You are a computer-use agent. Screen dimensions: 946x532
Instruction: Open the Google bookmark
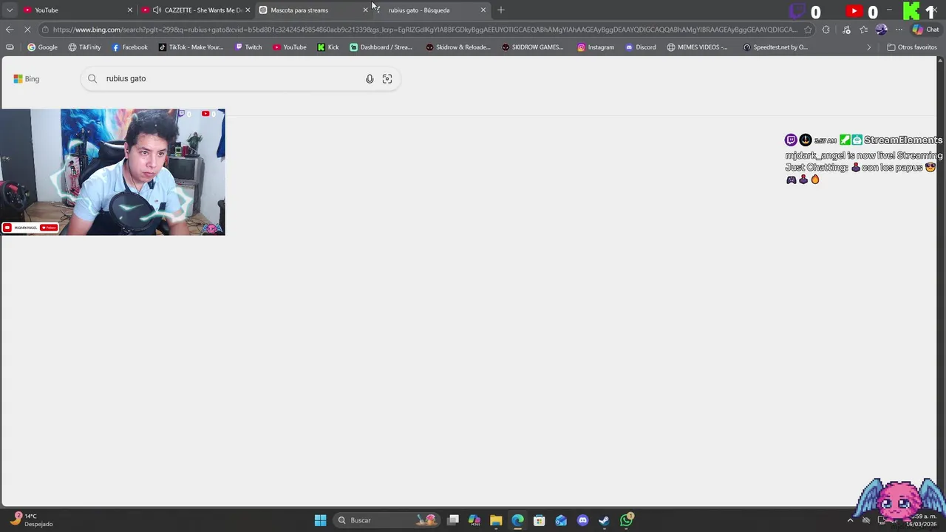[42, 47]
